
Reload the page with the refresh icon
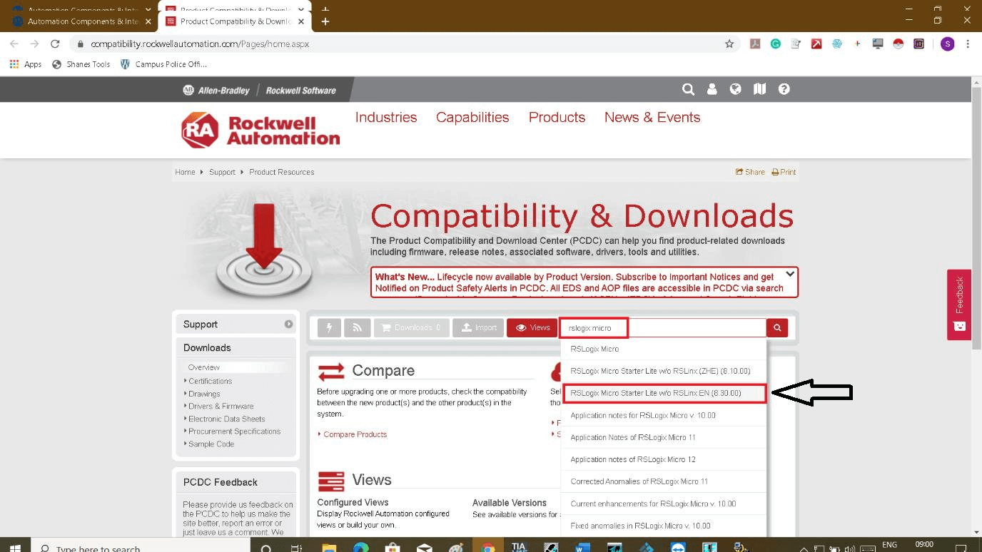(55, 44)
